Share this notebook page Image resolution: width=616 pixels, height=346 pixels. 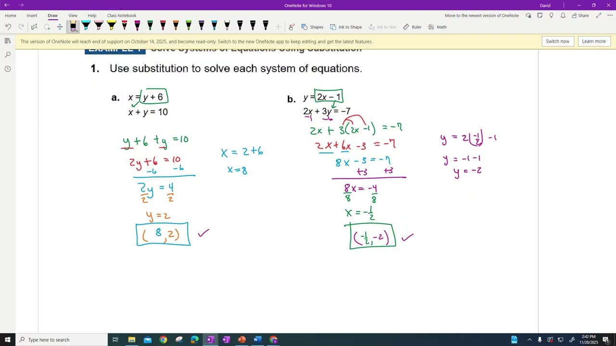580,15
